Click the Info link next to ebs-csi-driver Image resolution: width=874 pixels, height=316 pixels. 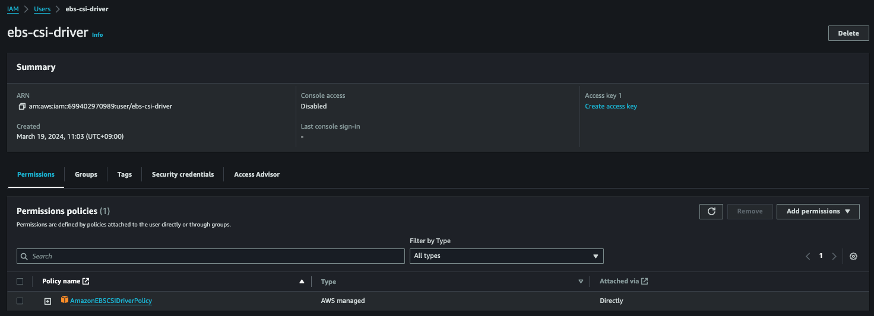tap(97, 35)
